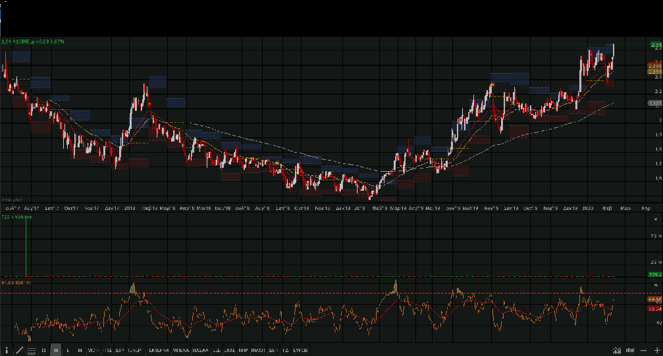The height and width of the screenshot is (356, 663).
Task: Expand the RSI indicator label settings
Action: click(x=13, y=282)
